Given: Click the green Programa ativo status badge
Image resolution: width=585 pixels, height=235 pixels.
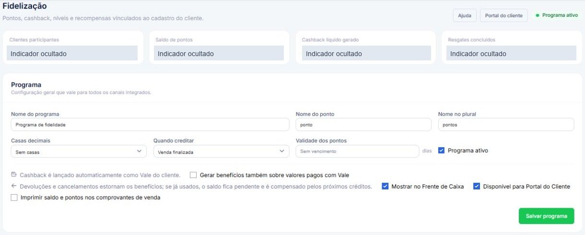Looking at the screenshot, I should tap(557, 15).
